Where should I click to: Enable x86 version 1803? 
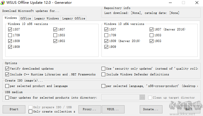pos(55,35)
